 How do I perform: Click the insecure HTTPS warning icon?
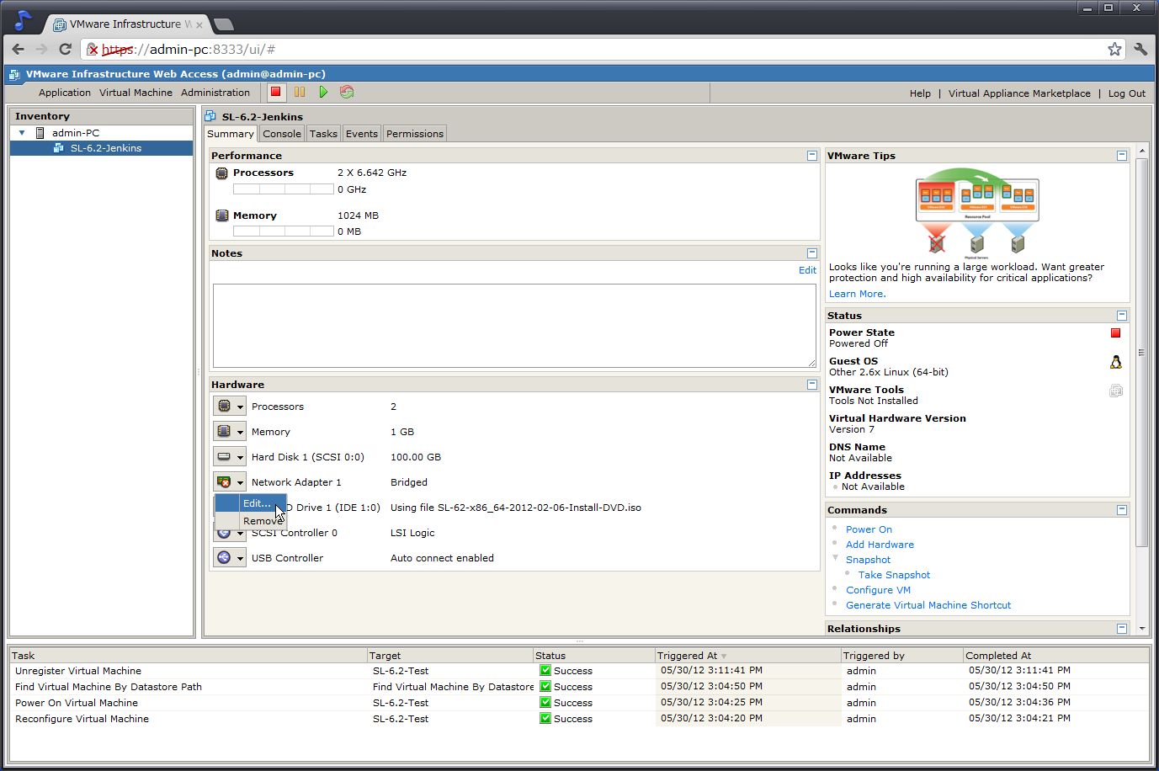click(93, 50)
